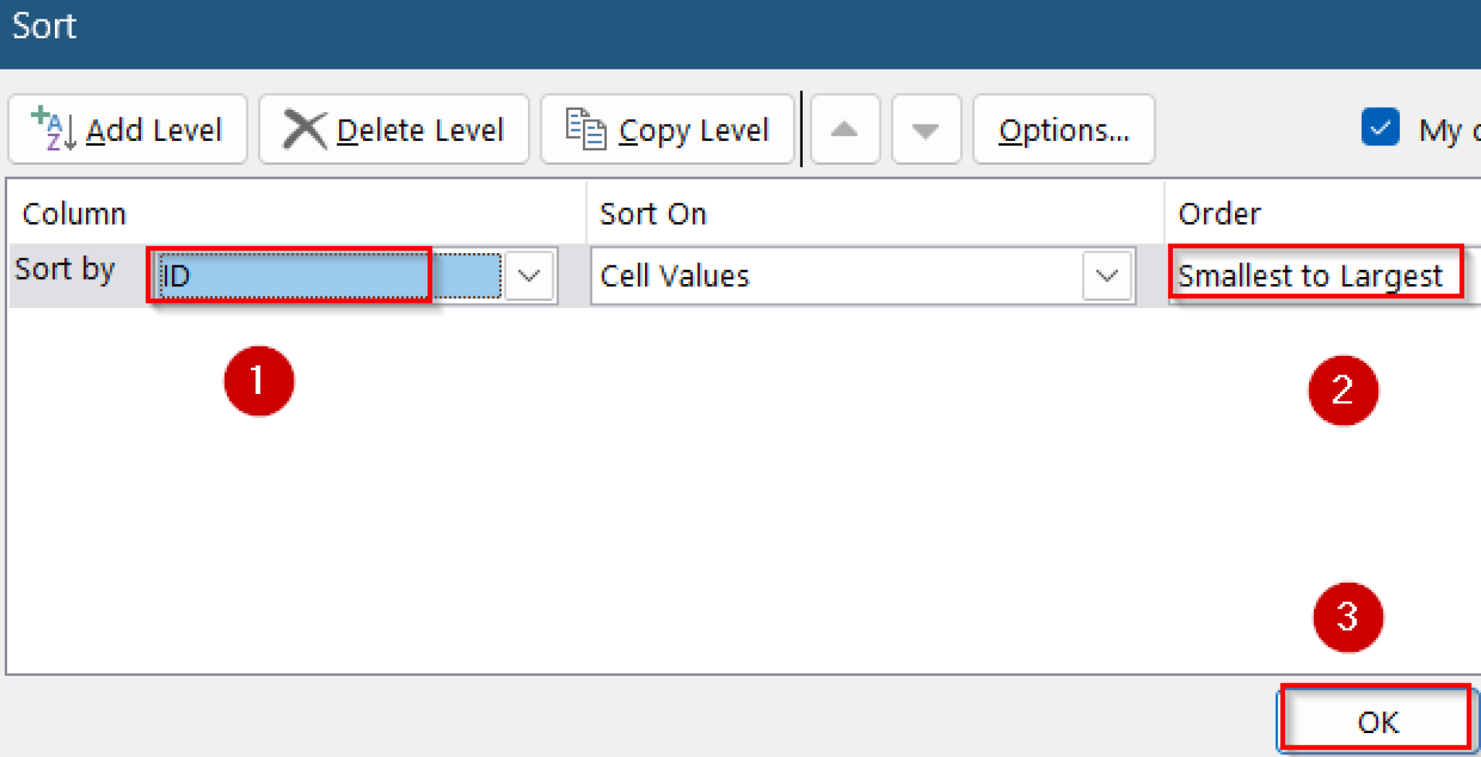Confirm the sort with the OK button
Viewport: 1481px width, 757px height.
1376,720
